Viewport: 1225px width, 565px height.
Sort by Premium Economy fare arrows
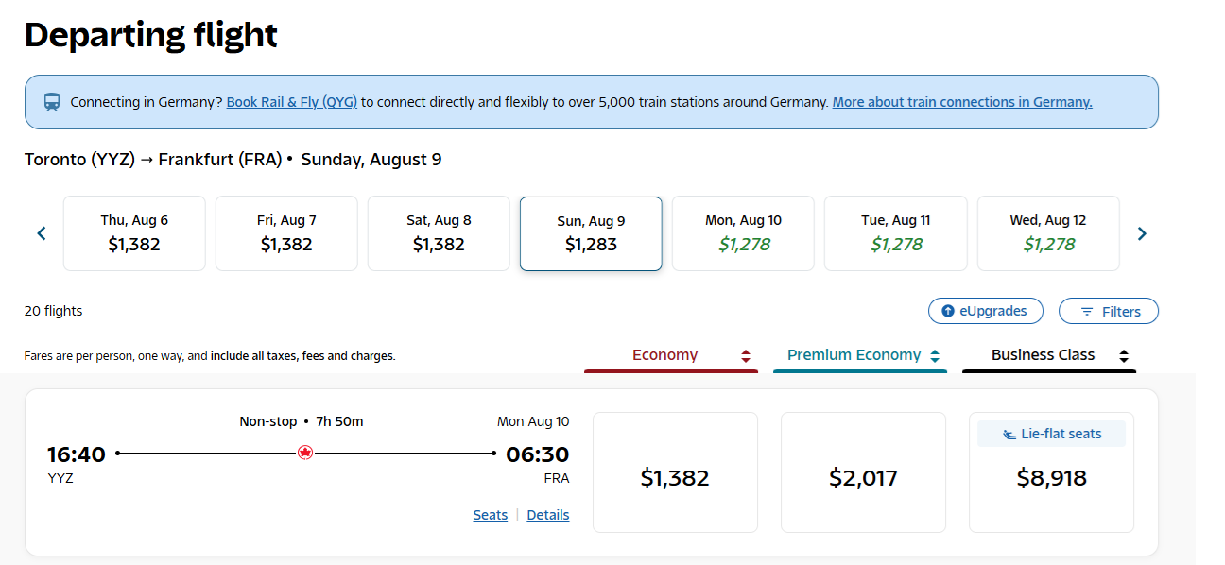pos(935,356)
